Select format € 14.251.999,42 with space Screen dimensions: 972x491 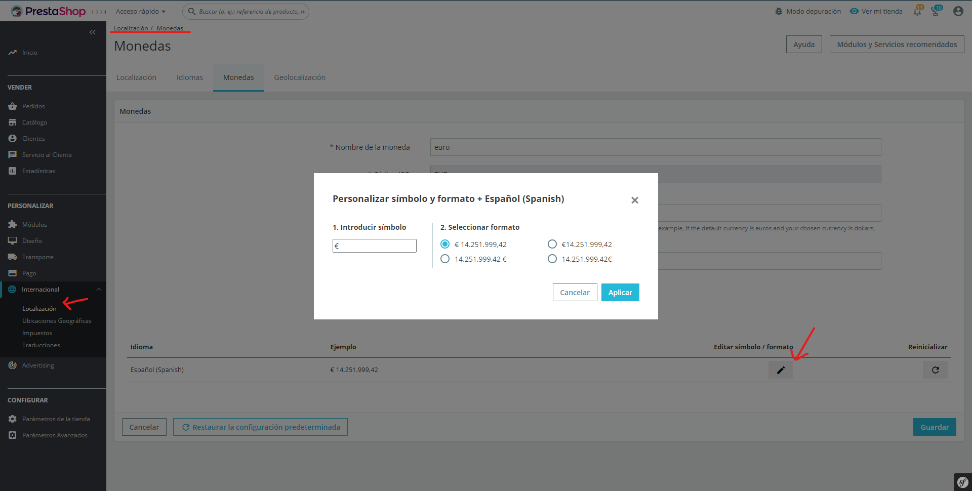(x=445, y=244)
